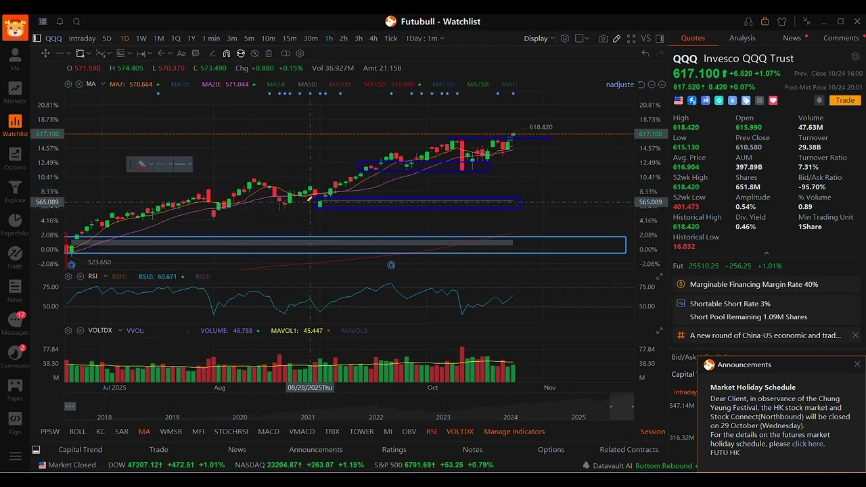Open the Messages inbox in the sidebar
866x487 pixels.
pyautogui.click(x=15, y=325)
